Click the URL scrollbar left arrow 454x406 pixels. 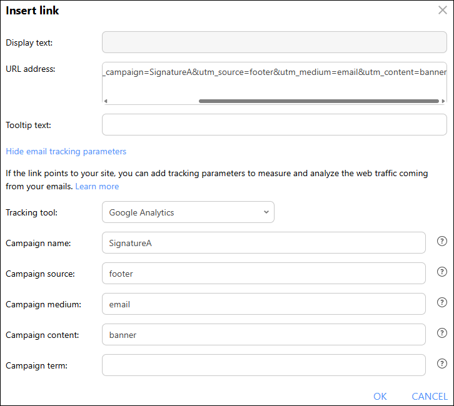106,101
